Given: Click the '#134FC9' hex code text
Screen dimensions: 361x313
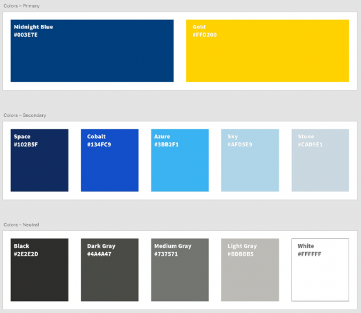Looking at the screenshot, I should point(99,144).
